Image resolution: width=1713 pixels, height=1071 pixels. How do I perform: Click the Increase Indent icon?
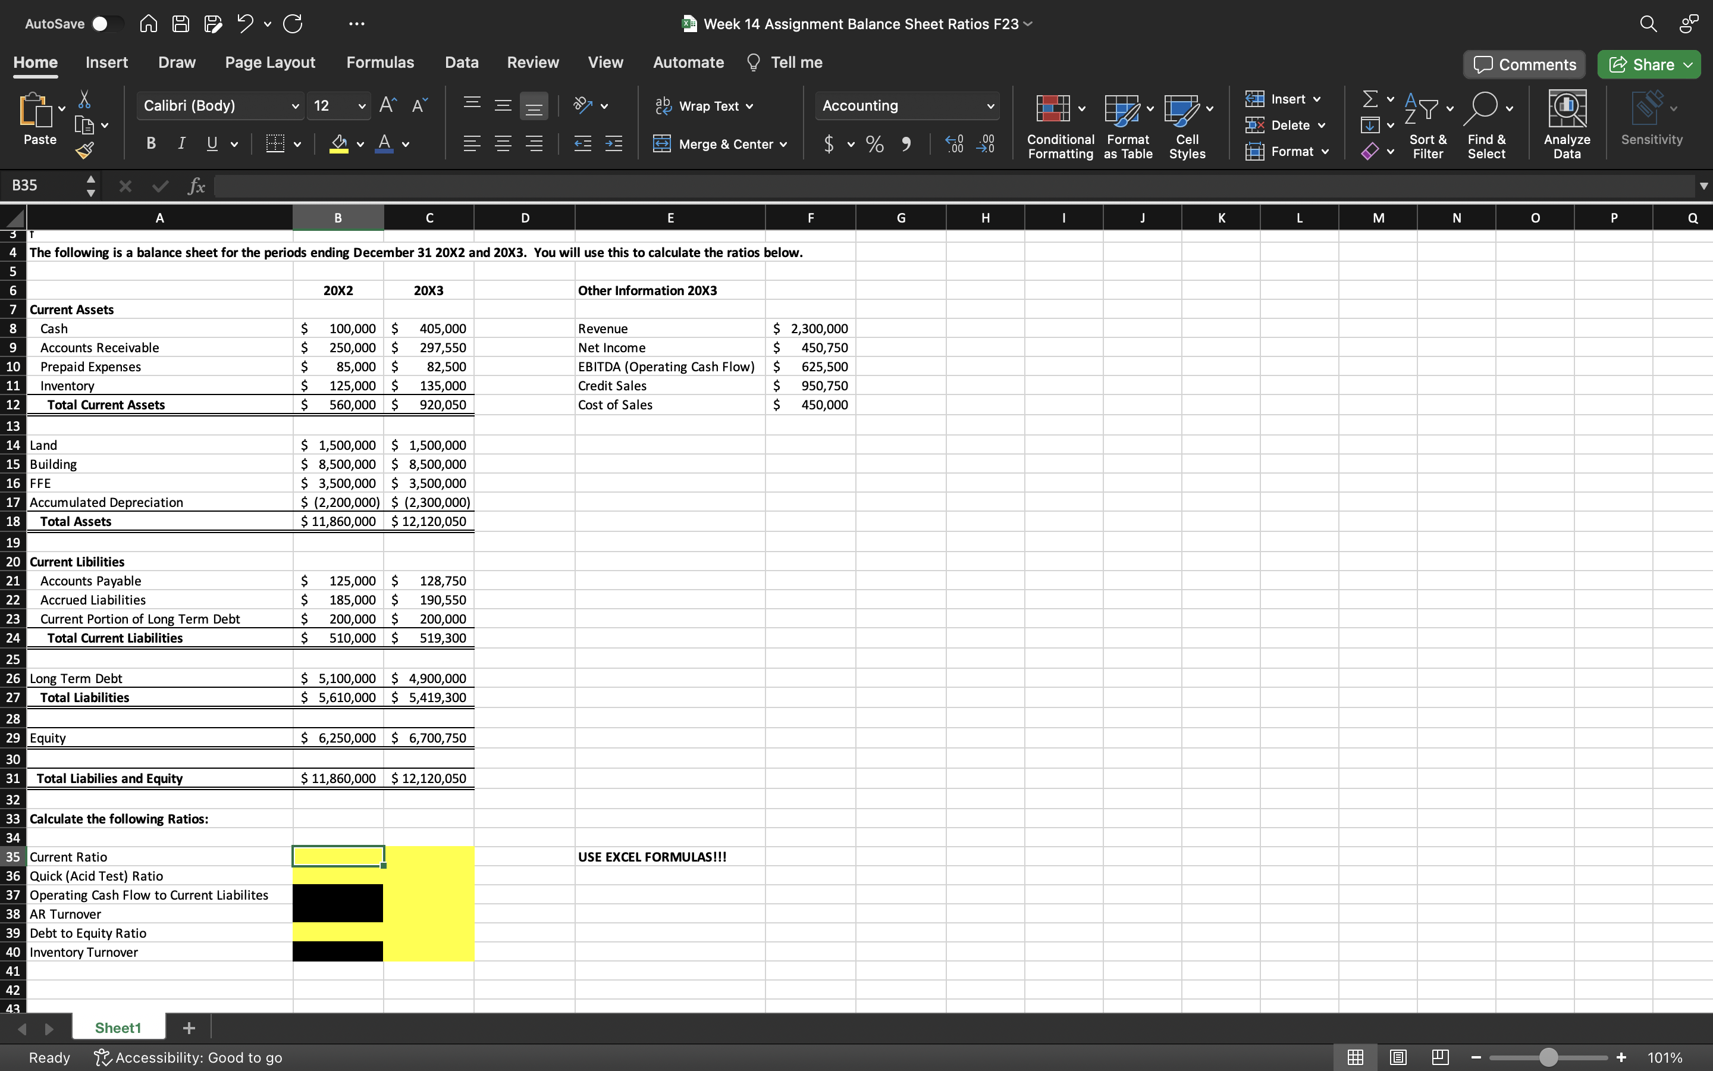tap(614, 144)
